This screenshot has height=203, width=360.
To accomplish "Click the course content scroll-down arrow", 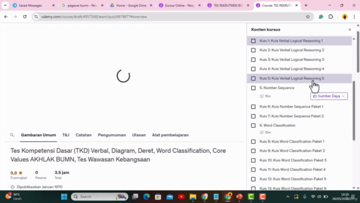I will tap(354, 188).
